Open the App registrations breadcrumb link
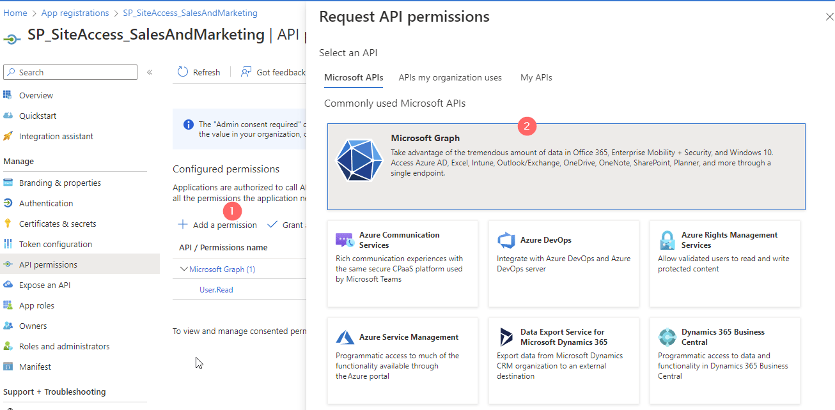 [x=75, y=12]
